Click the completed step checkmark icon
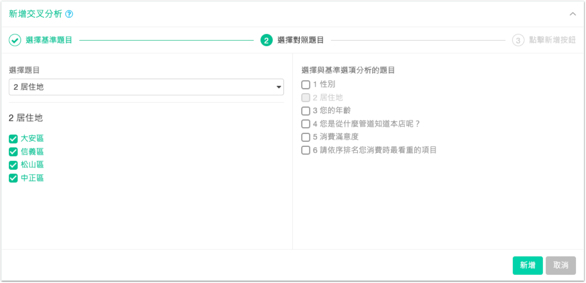This screenshot has height=283, width=586. coord(15,40)
